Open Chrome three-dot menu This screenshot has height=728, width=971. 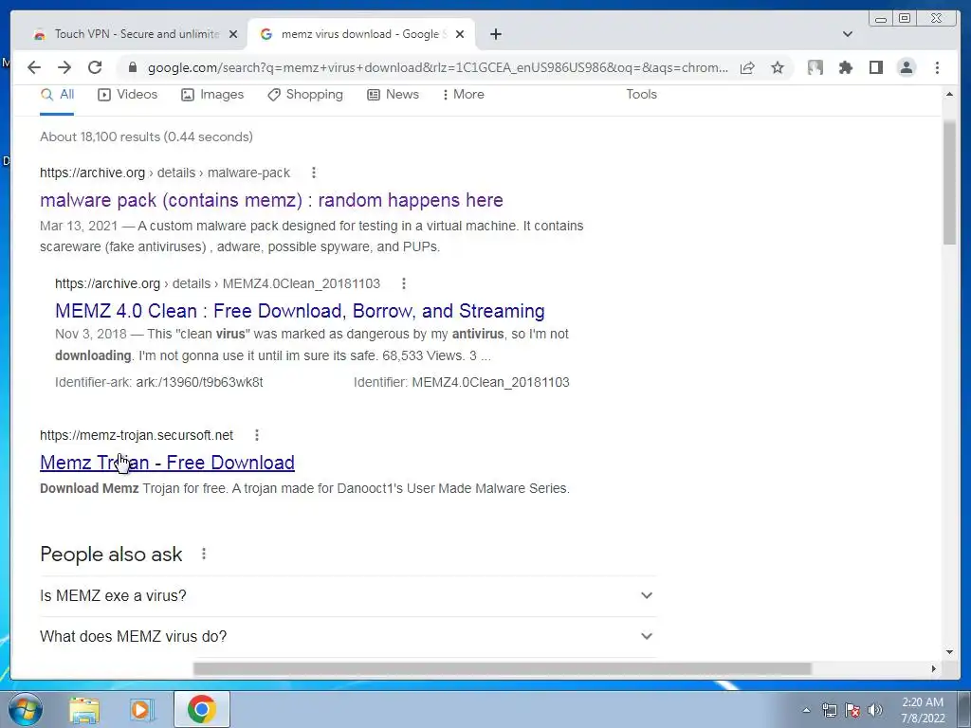(x=937, y=67)
